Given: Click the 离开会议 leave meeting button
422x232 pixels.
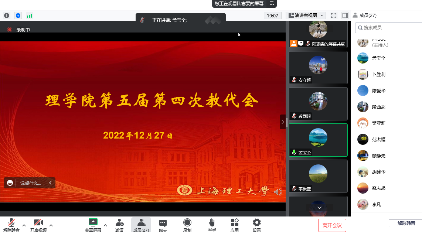Looking at the screenshot, I should pos(332,225).
